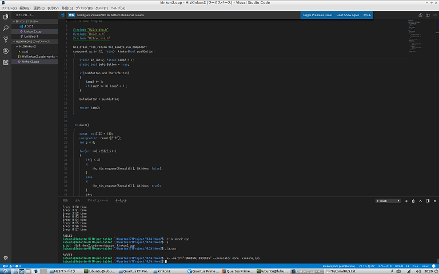Open kinkon2.cpp in workspace folder tree

(x=35, y=62)
